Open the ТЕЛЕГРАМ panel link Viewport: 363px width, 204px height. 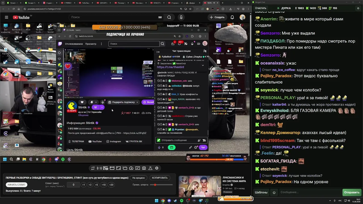pos(76,141)
